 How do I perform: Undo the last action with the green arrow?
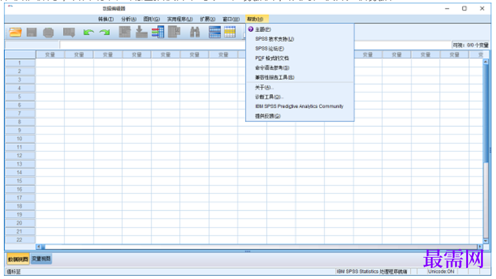88,32
